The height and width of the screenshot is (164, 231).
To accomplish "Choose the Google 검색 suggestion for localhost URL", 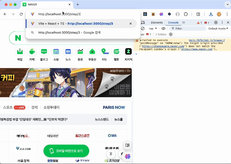I will pyautogui.click(x=81, y=33).
